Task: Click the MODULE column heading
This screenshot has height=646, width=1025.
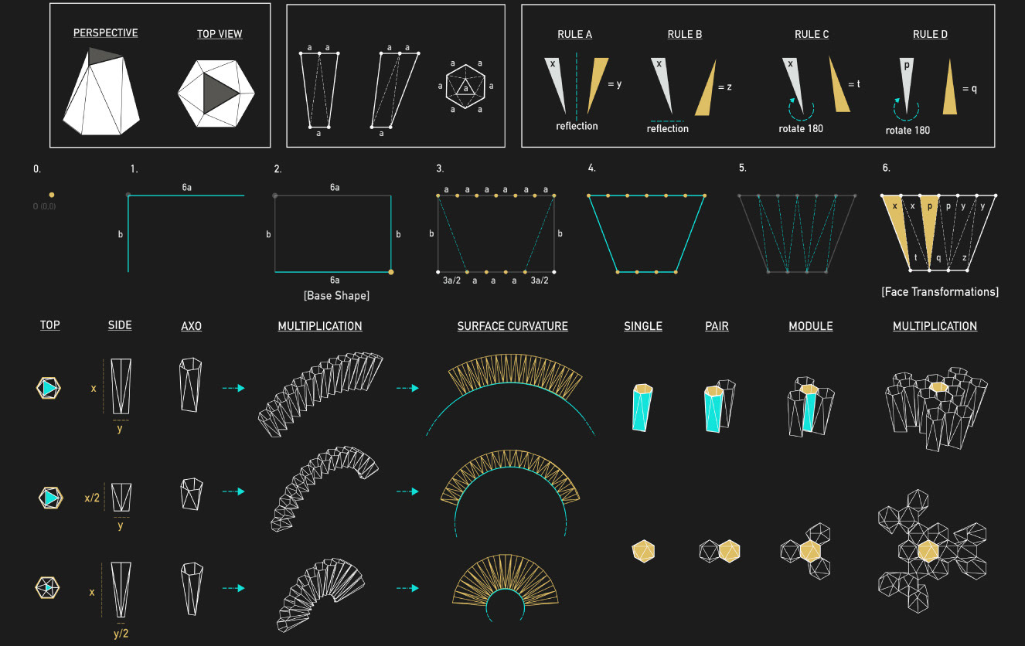Action: [811, 326]
